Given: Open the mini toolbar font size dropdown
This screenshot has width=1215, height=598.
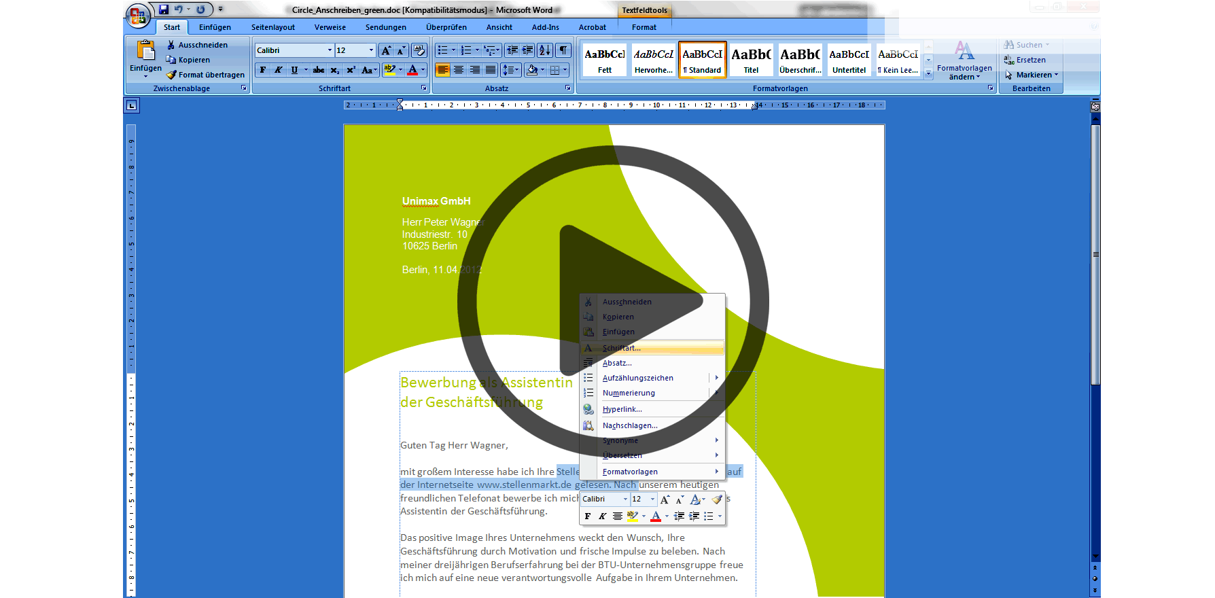Looking at the screenshot, I should click(x=652, y=499).
